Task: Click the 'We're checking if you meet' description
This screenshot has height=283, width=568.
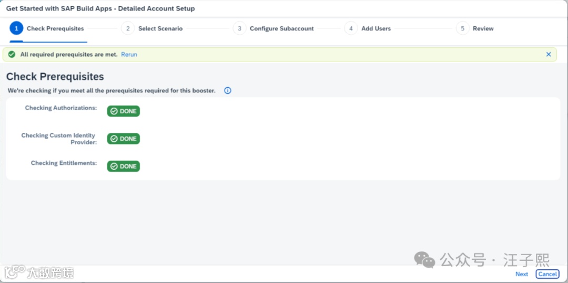Action: (x=111, y=91)
